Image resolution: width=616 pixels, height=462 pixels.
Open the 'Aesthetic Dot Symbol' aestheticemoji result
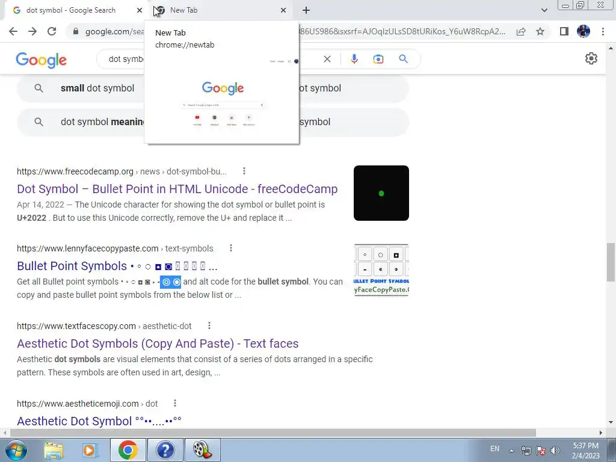point(99,420)
